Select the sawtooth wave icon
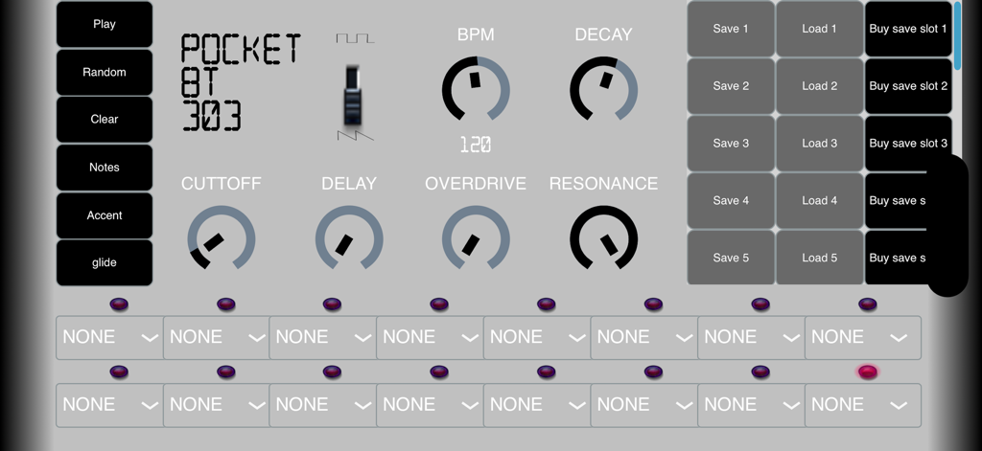The image size is (982, 451). pyautogui.click(x=355, y=136)
